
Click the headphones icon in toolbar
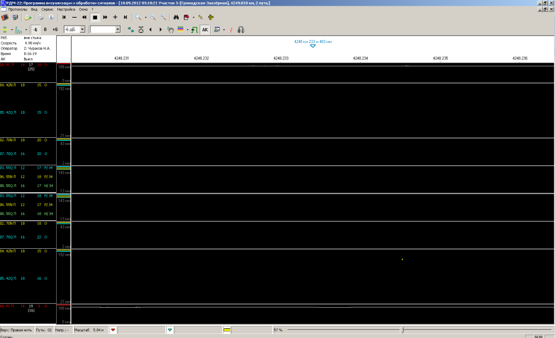pos(241,29)
